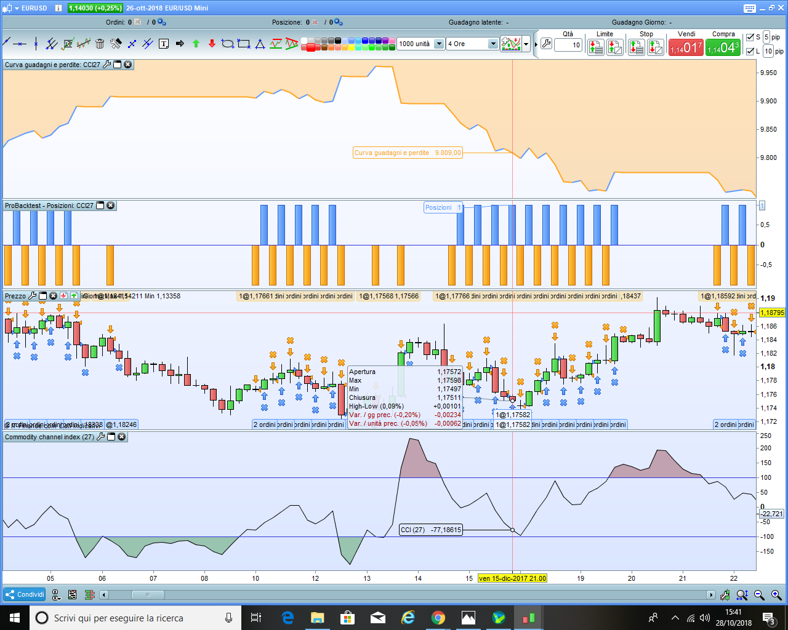The width and height of the screenshot is (788, 630).
Task: Click the scrollbar left arrow
Action: [x=104, y=595]
